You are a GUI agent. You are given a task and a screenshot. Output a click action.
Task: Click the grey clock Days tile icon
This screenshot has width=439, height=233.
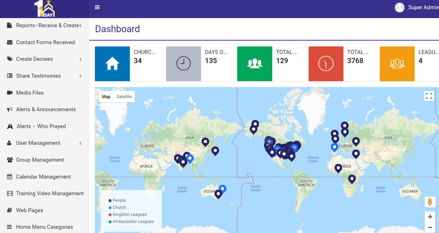[x=184, y=64]
